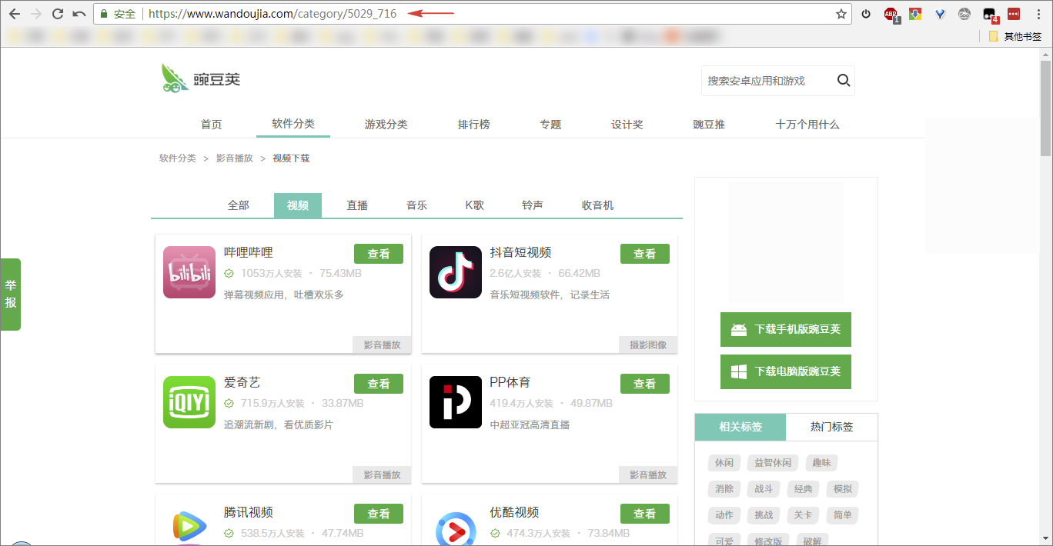
Task: Click 查看 button for 优酷视频
Action: click(x=645, y=514)
